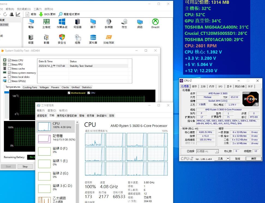Screen dimensions: 265x203
Task: Click the Stop button in stability test
Action: [x=25, y=166]
